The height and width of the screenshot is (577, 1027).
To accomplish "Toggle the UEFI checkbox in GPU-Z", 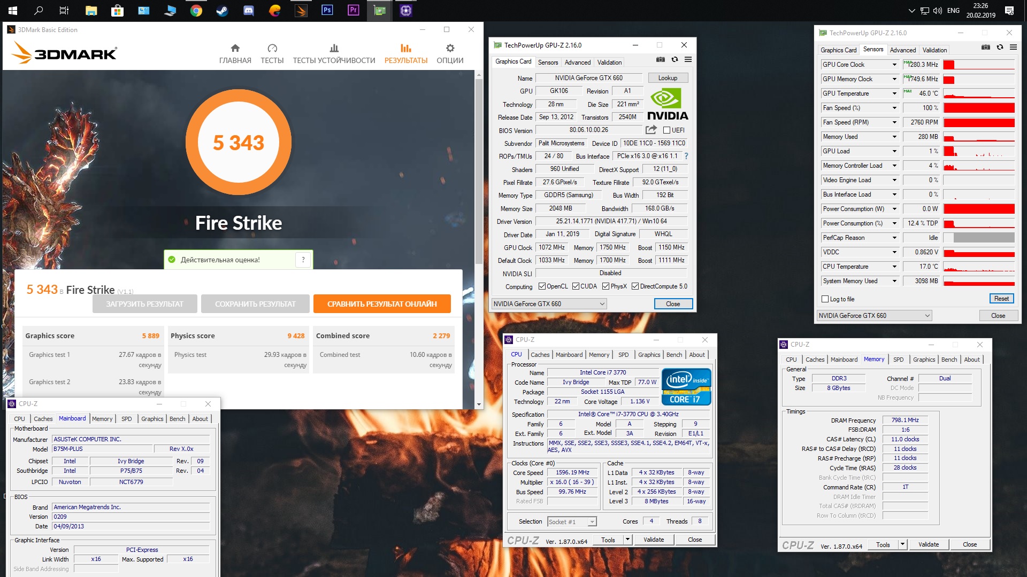I will [667, 130].
